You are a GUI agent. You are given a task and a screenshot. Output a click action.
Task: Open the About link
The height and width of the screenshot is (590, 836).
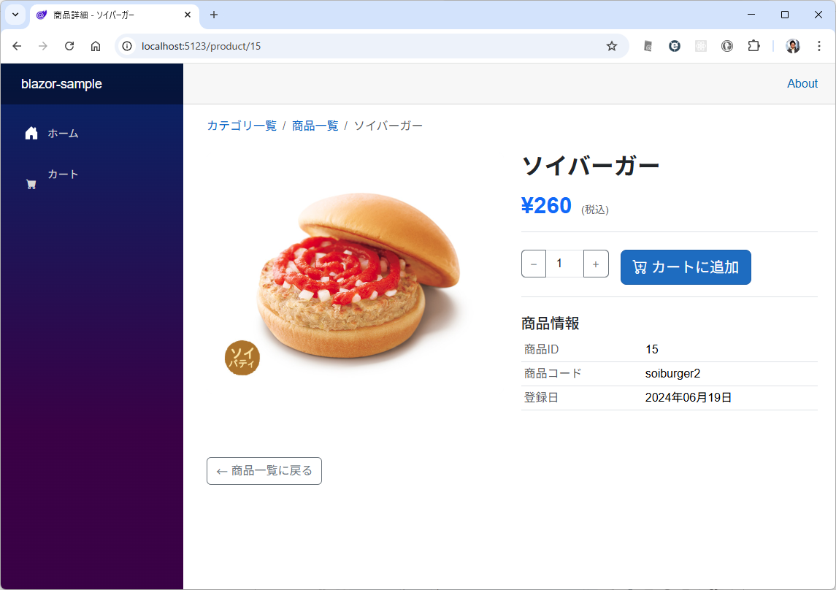(802, 84)
